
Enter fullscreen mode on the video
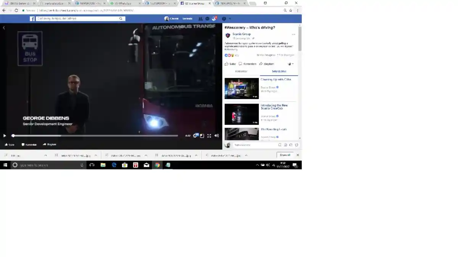[x=209, y=135]
